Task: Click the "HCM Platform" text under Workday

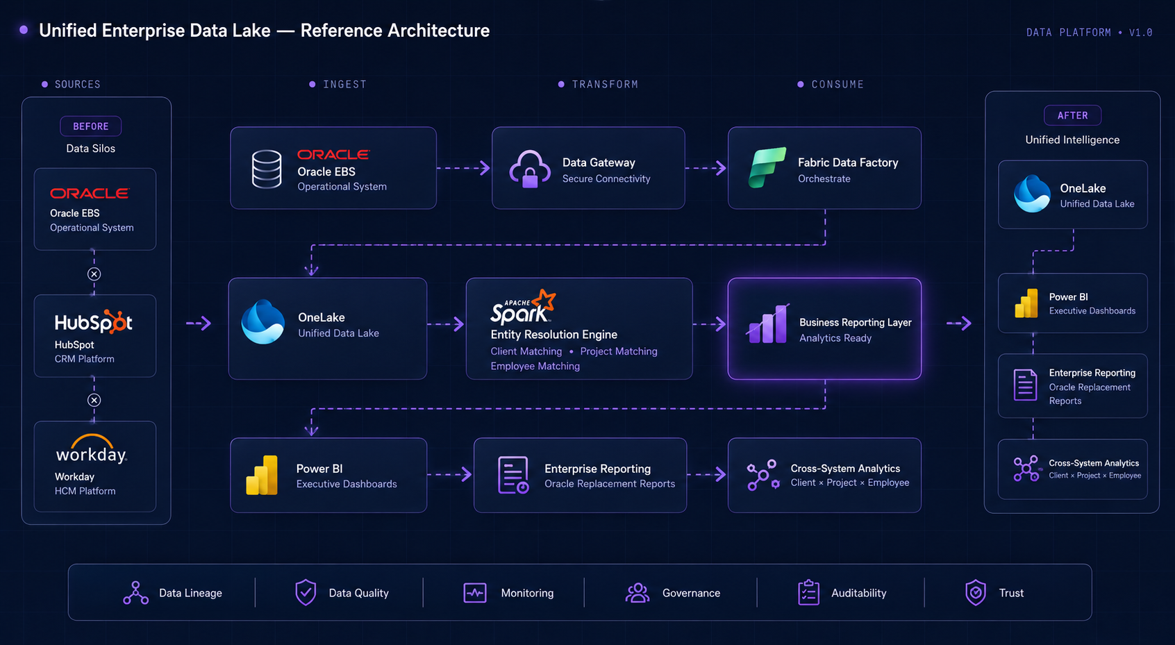Action: pyautogui.click(x=85, y=491)
